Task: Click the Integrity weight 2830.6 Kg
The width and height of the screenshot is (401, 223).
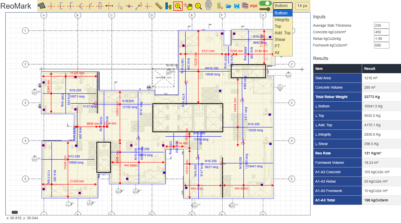Action: pyautogui.click(x=372, y=134)
